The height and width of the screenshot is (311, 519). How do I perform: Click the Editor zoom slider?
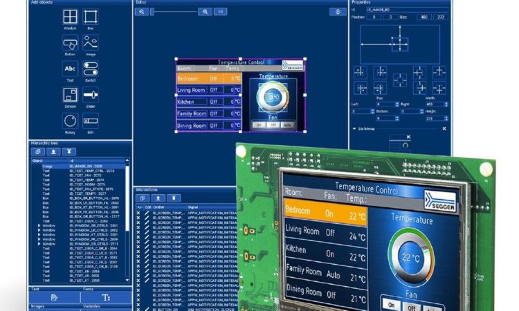coord(173,12)
